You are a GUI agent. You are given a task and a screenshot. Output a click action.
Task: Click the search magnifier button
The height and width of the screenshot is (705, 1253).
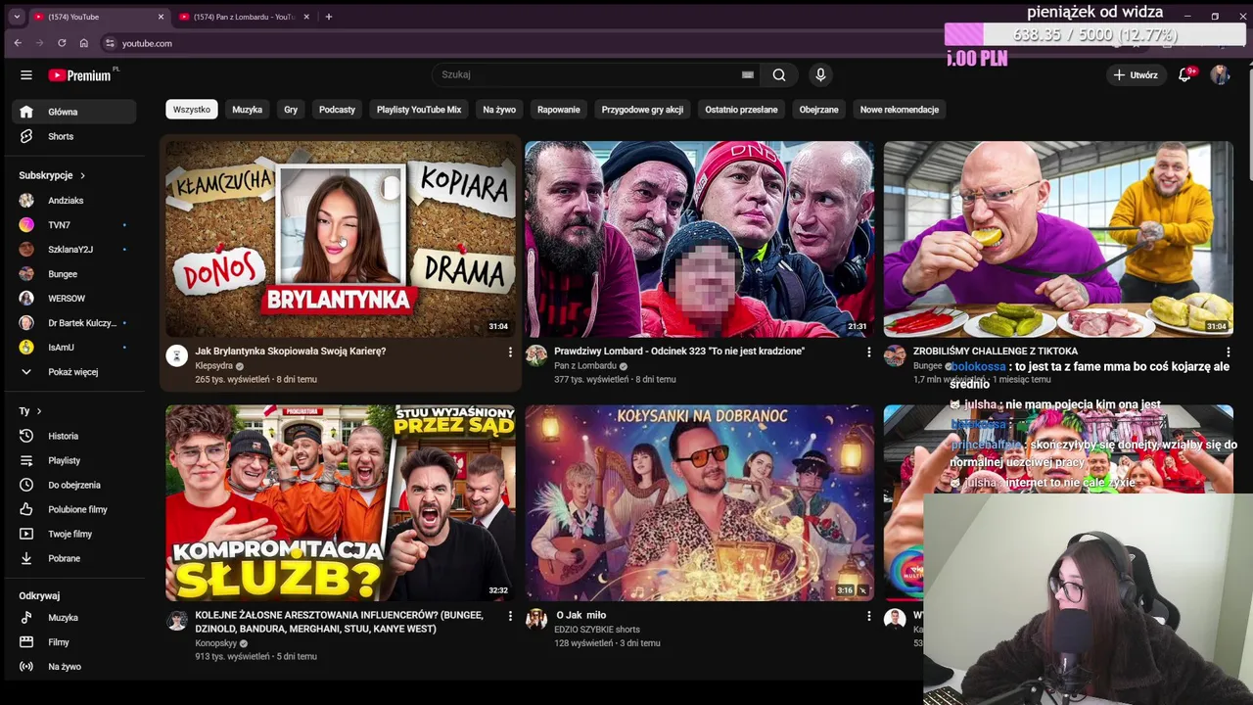[779, 74]
